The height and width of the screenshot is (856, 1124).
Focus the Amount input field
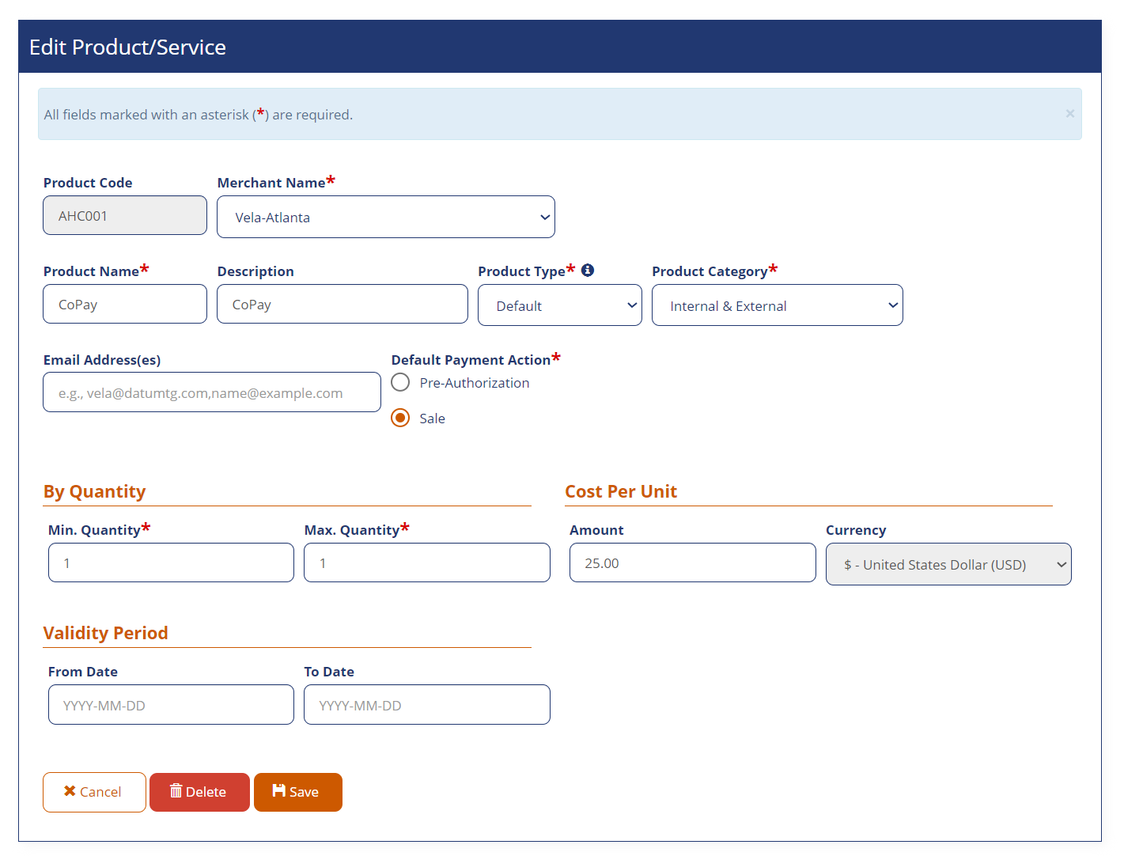692,563
